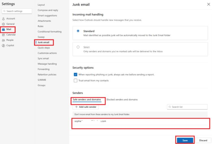Viewport: 212px width, 144px height.
Task: Open Message handling settings
Action: (x=47, y=64)
